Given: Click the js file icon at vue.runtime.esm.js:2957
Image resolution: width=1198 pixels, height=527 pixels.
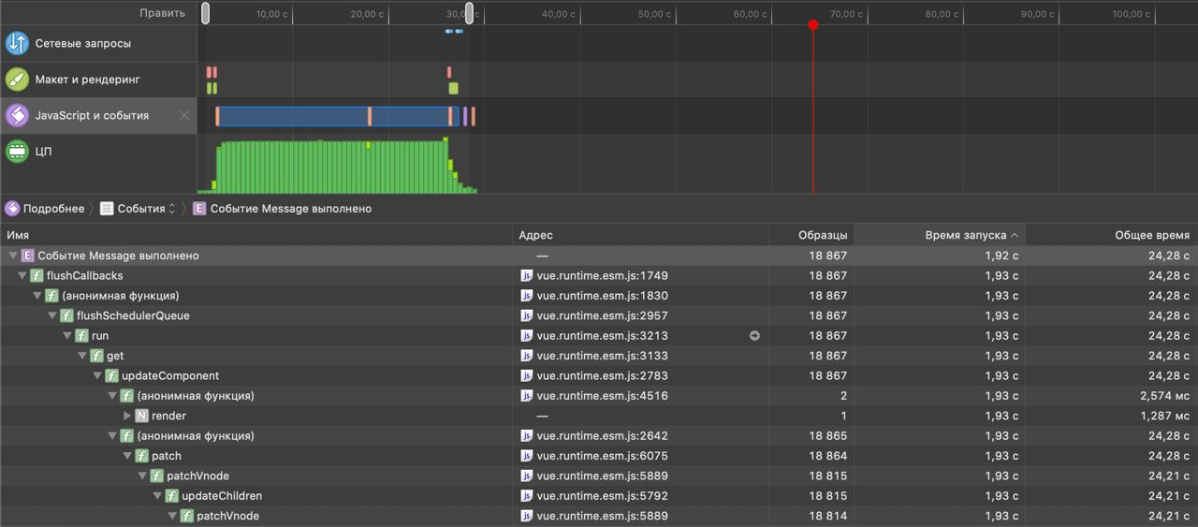Looking at the screenshot, I should [527, 315].
